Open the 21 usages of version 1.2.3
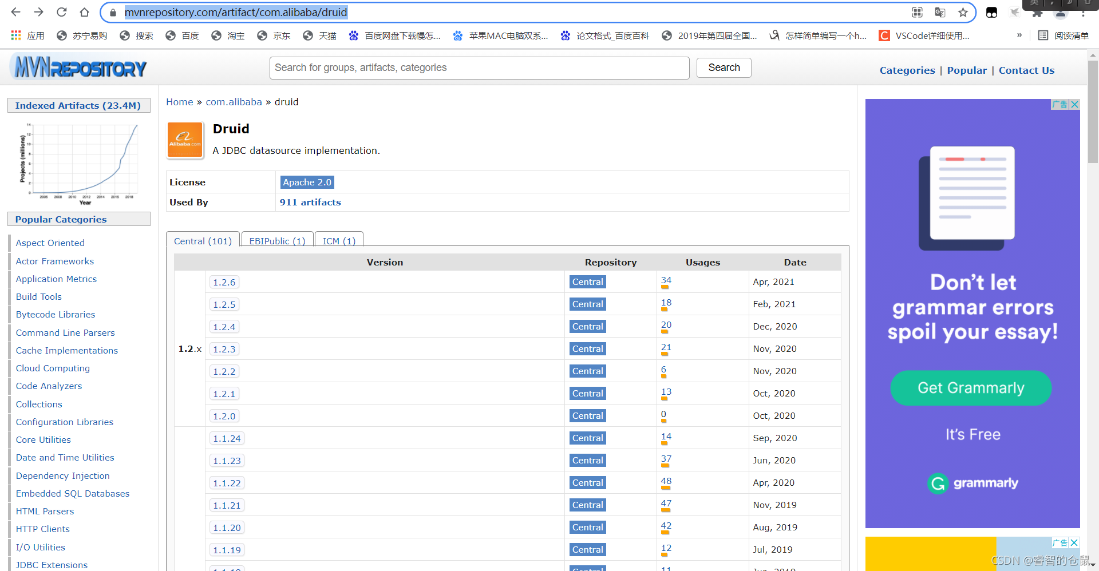Image resolution: width=1099 pixels, height=571 pixels. tap(666, 347)
